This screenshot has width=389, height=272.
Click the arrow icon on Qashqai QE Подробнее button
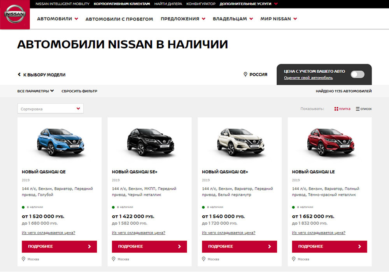coord(89,246)
